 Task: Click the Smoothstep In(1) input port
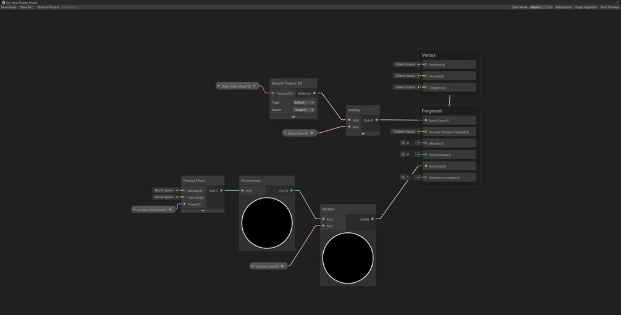242,191
